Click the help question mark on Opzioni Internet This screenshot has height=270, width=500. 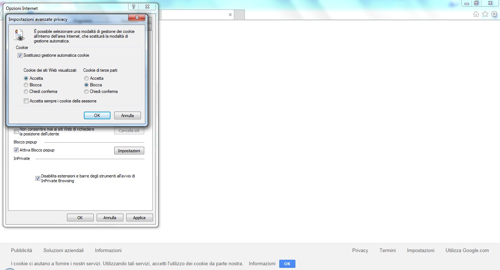point(133,6)
